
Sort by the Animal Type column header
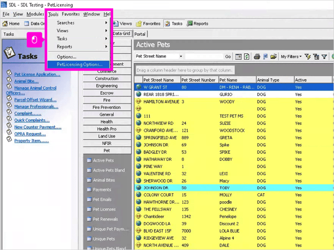point(275,80)
